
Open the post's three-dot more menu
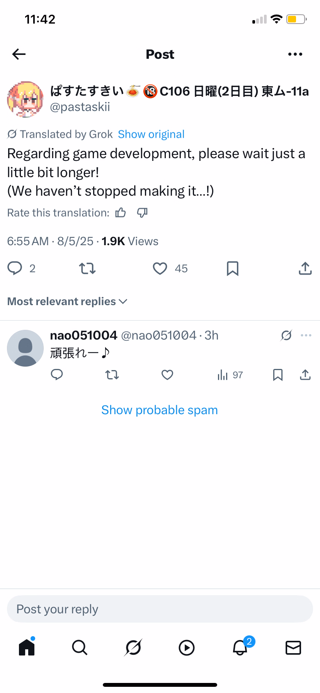(295, 54)
